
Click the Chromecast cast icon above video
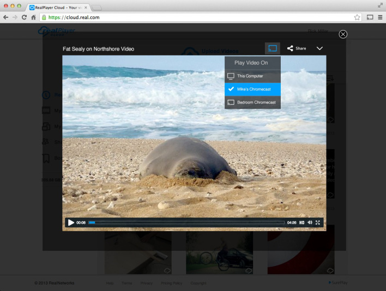(272, 48)
